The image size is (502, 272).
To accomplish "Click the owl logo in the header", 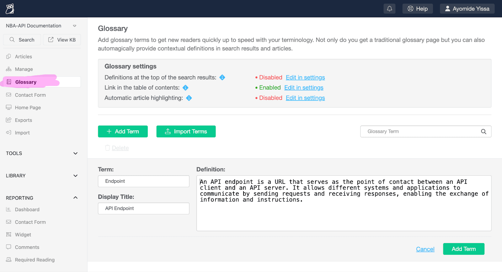I will 10,9.
